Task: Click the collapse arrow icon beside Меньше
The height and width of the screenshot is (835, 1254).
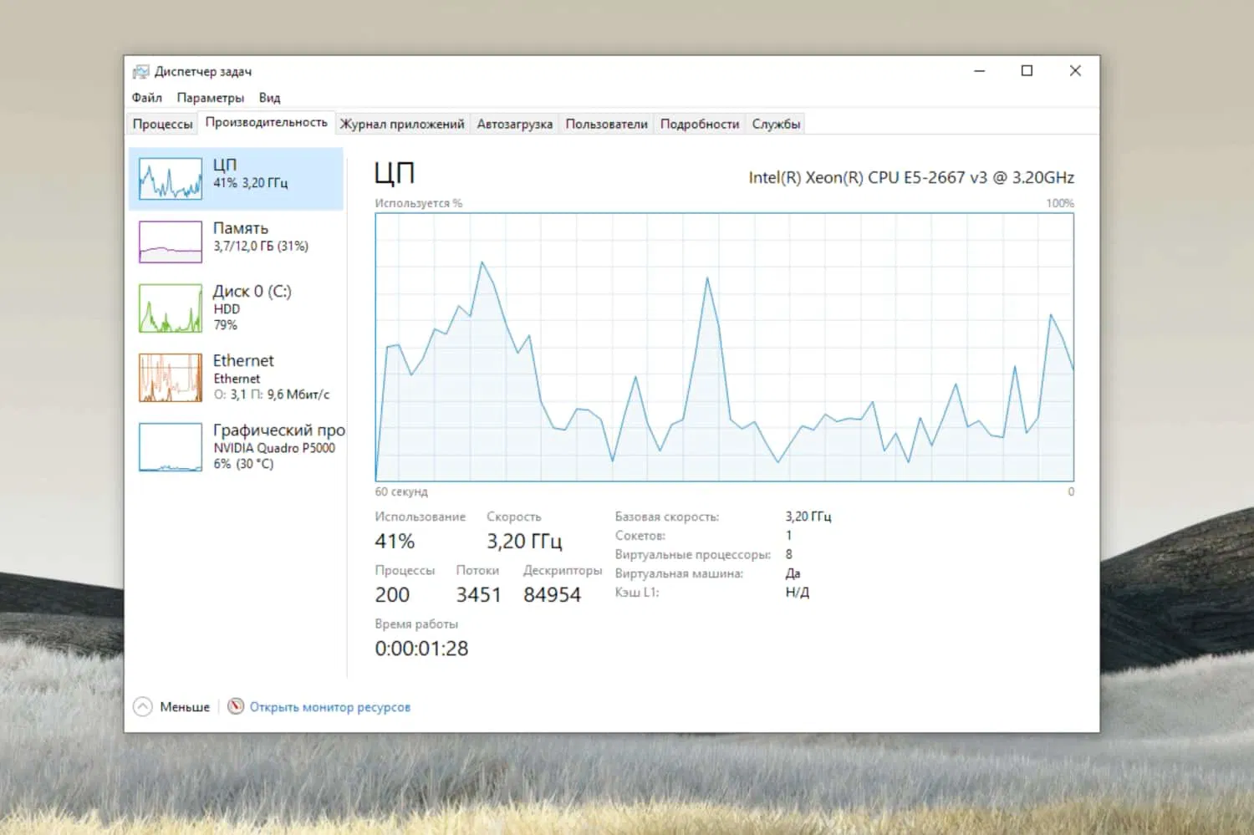Action: click(x=143, y=707)
